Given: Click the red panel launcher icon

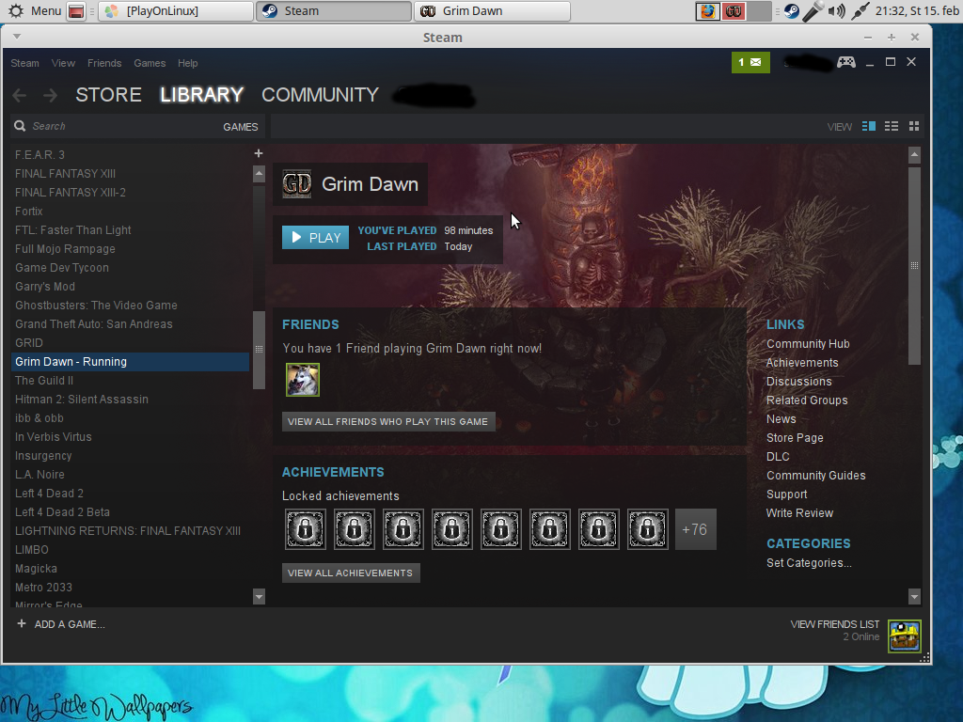Looking at the screenshot, I should pos(76,11).
